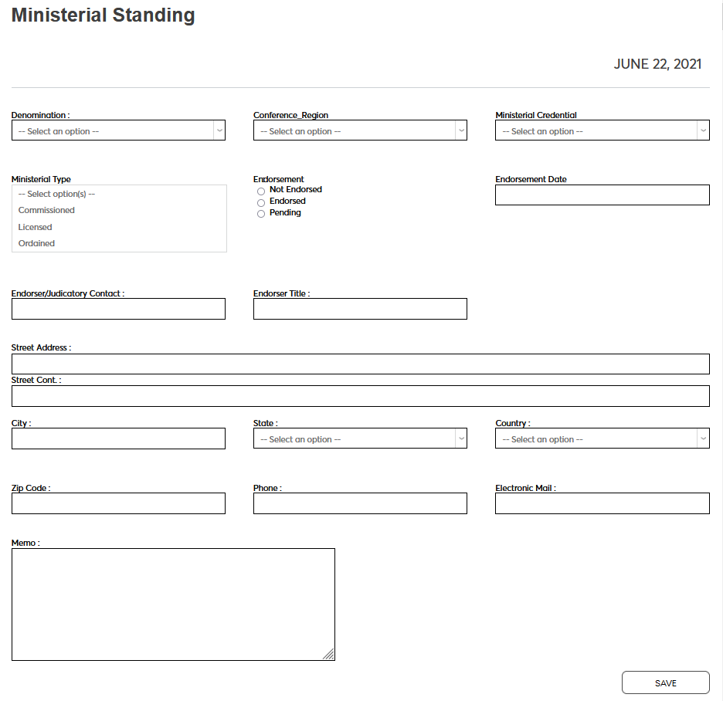Click the Endorser Title input
Image resolution: width=723 pixels, height=701 pixels.
coord(360,309)
